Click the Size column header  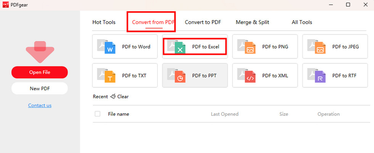(x=284, y=114)
